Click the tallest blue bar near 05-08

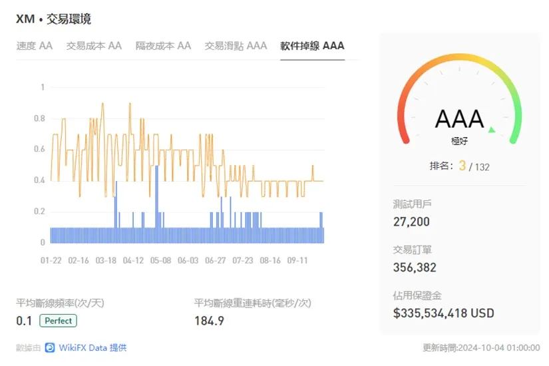[157, 204]
